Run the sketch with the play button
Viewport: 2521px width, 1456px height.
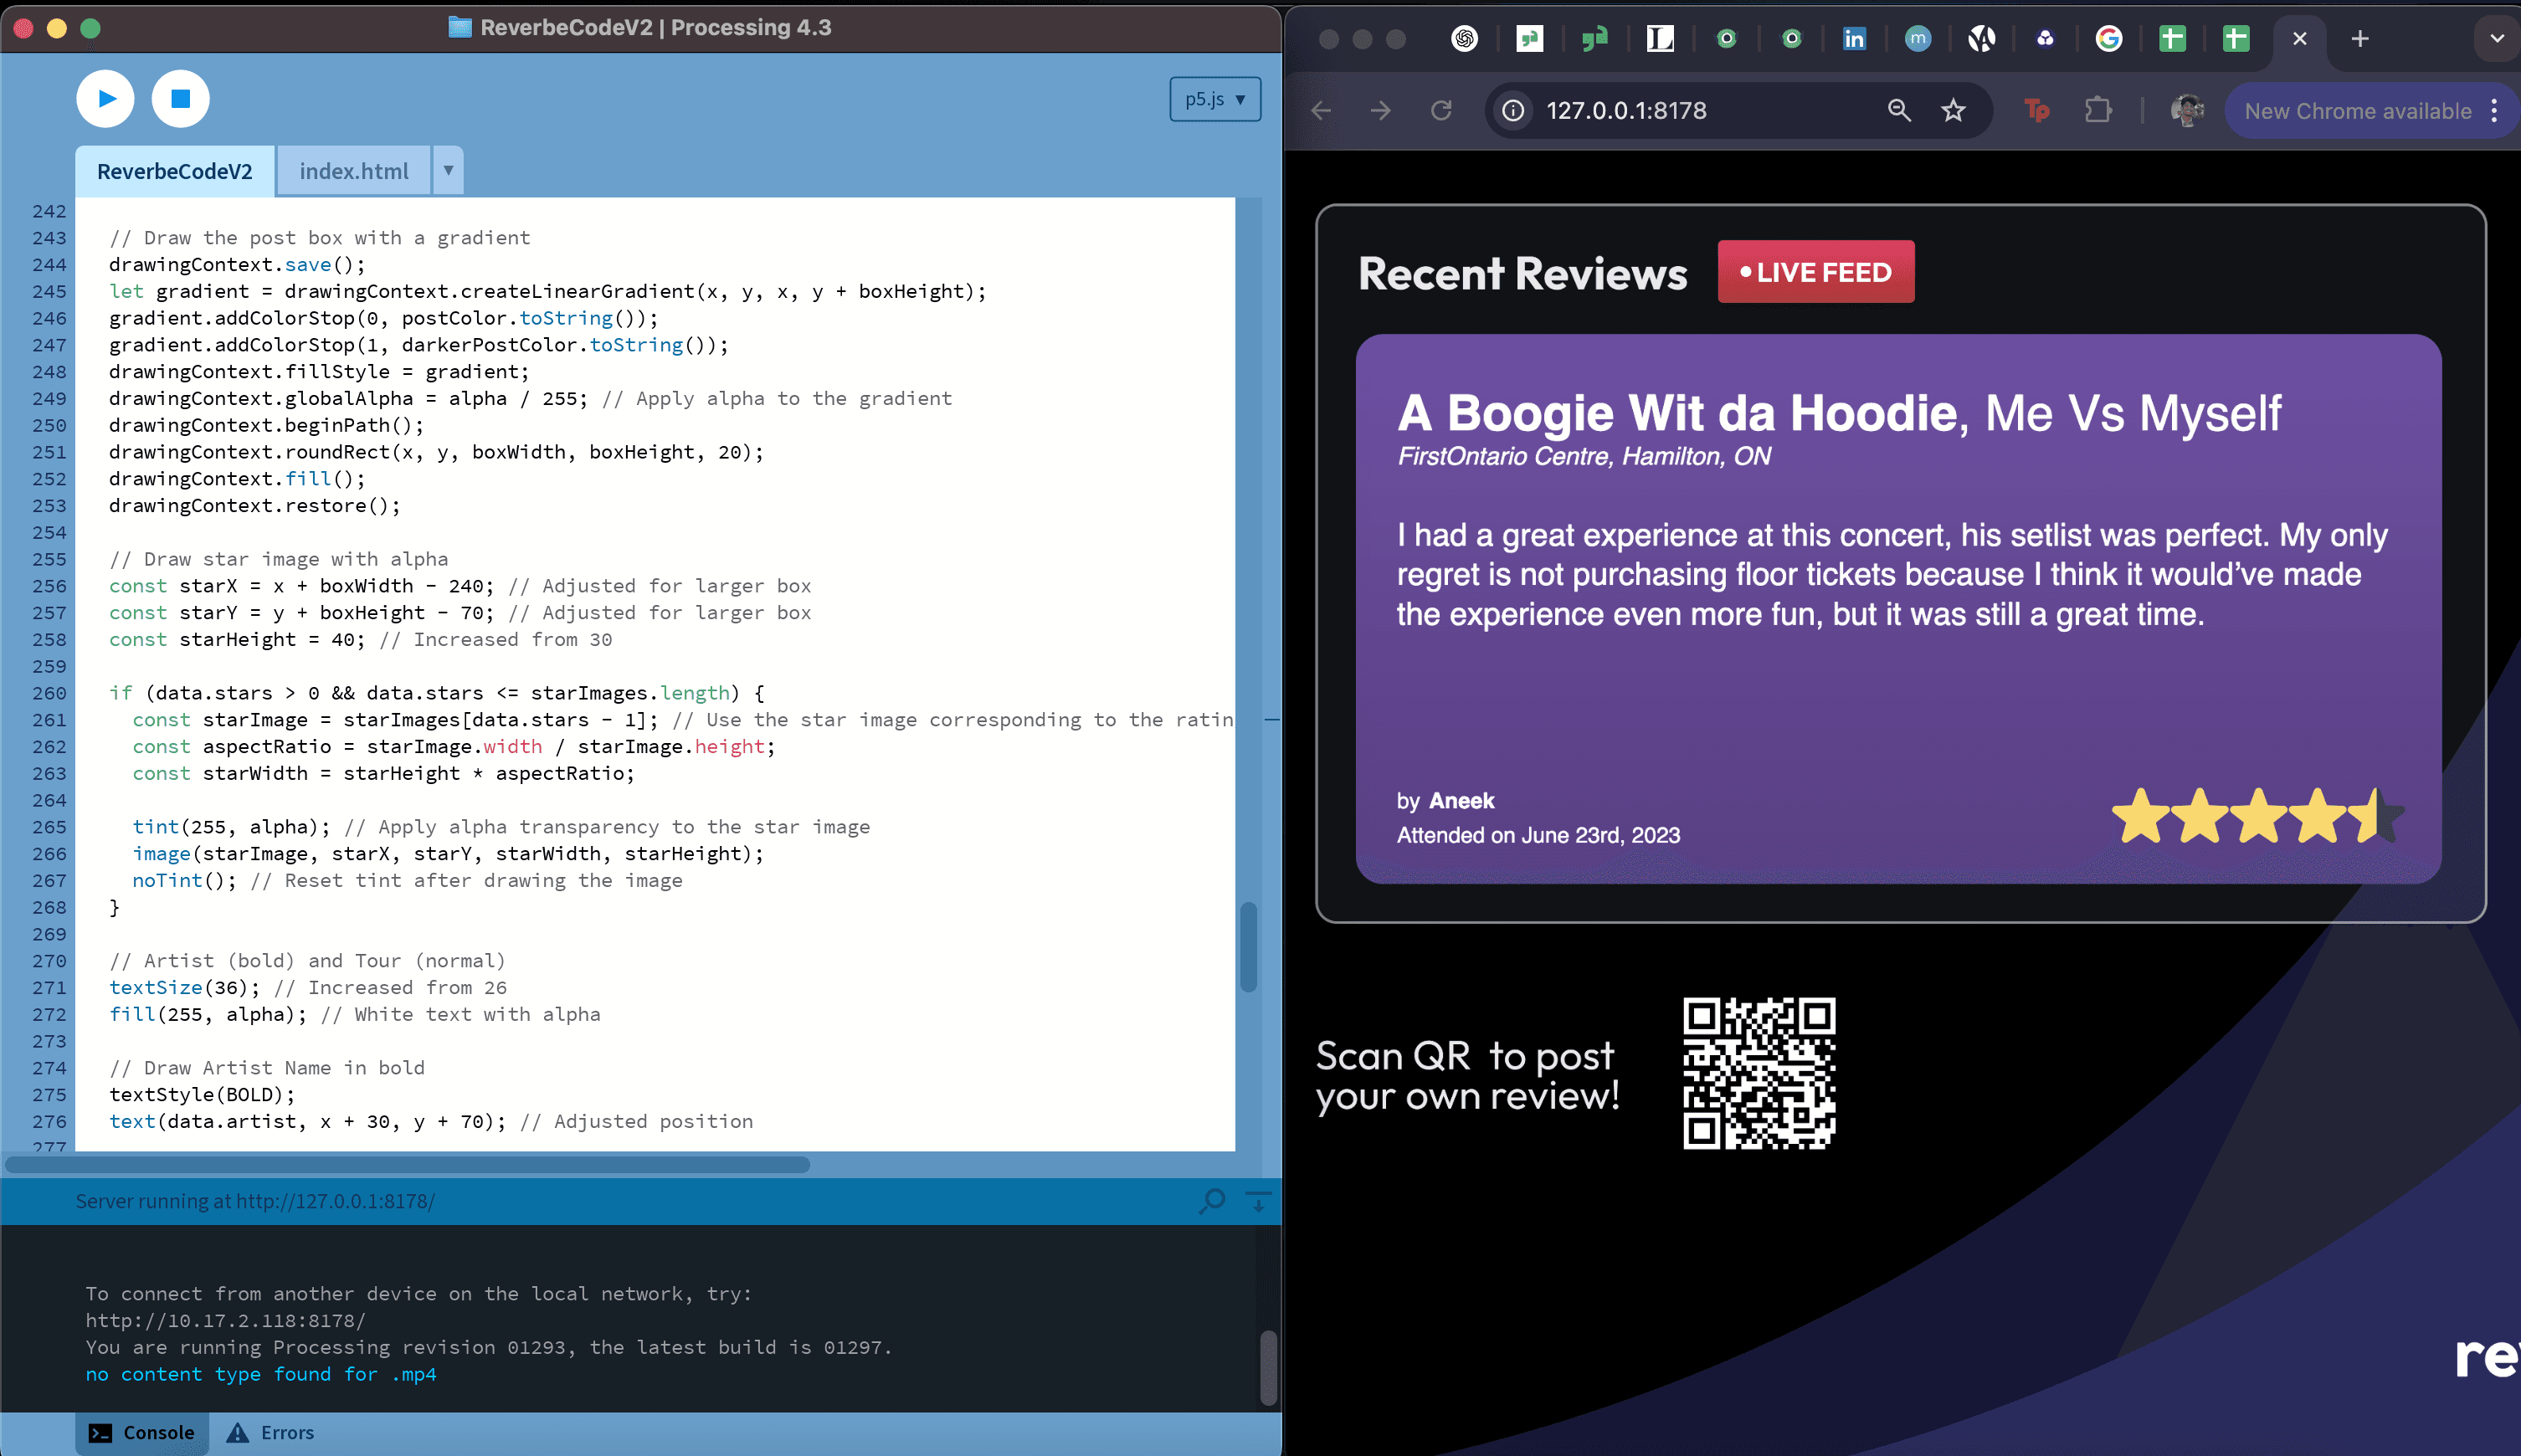(105, 98)
